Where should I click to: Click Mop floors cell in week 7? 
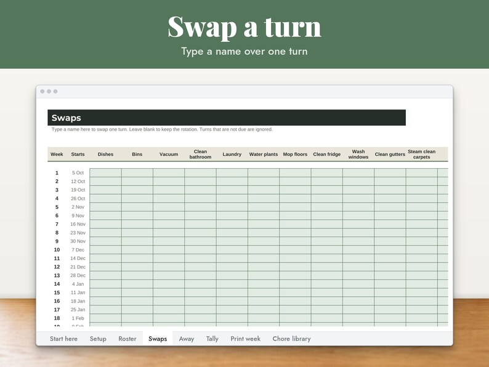295,224
